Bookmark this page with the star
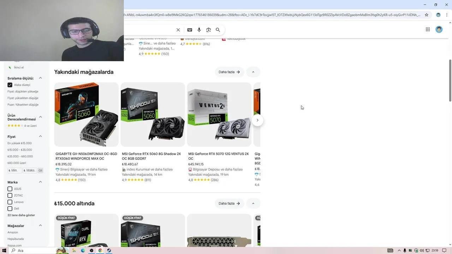The width and height of the screenshot is (452, 254). pos(427,15)
